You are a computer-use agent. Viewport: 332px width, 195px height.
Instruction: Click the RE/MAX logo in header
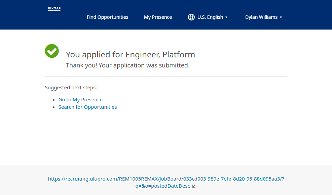pos(54,9)
